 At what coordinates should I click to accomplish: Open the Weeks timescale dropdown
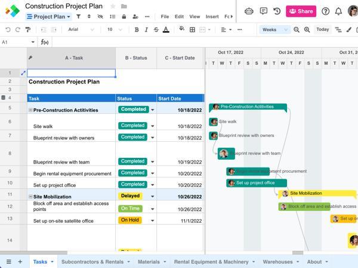[274, 30]
